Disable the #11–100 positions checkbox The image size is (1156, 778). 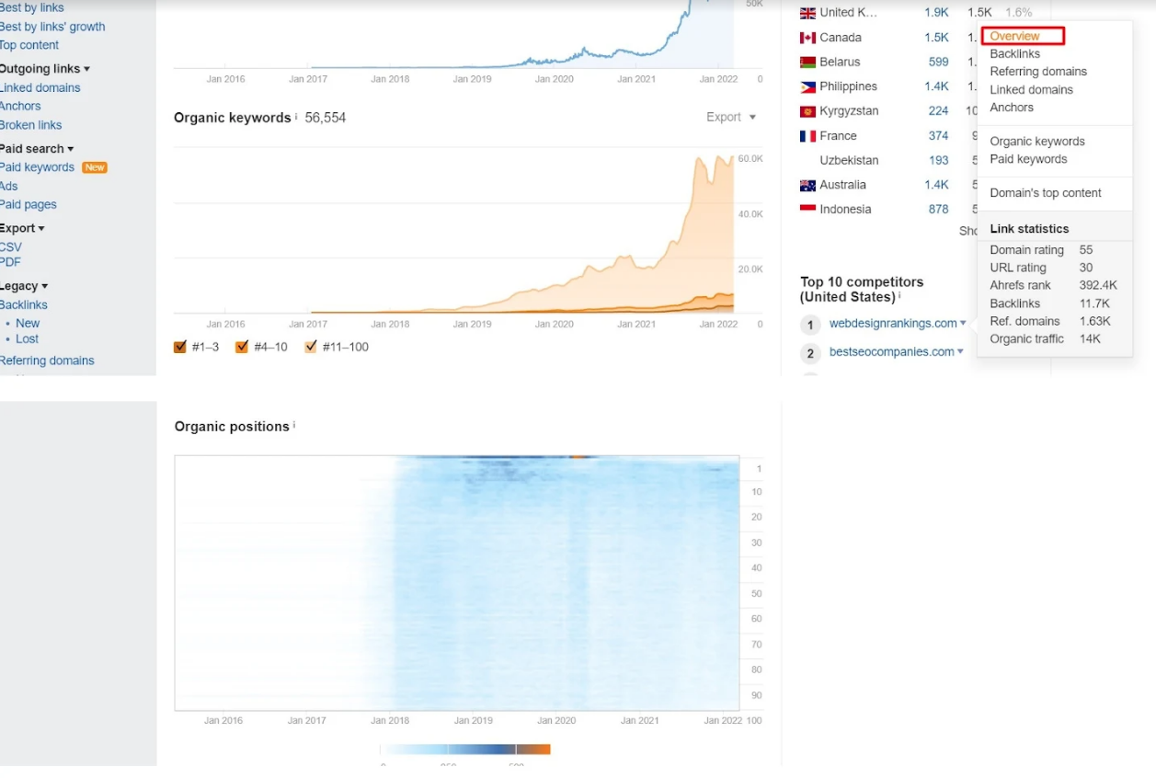(311, 347)
